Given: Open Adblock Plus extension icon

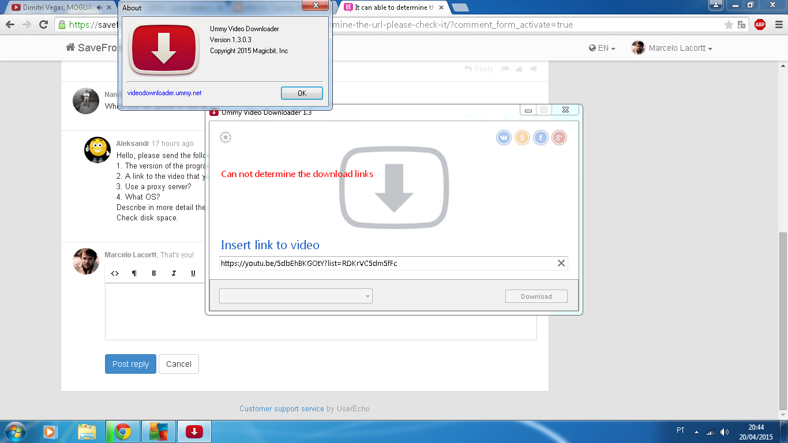Looking at the screenshot, I should [x=760, y=24].
